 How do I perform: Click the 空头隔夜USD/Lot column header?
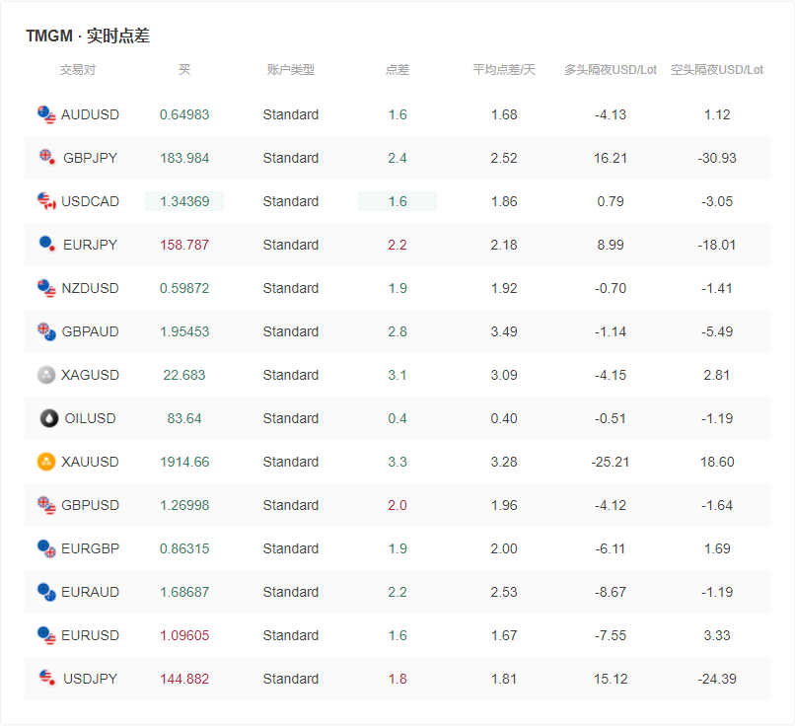tap(717, 70)
